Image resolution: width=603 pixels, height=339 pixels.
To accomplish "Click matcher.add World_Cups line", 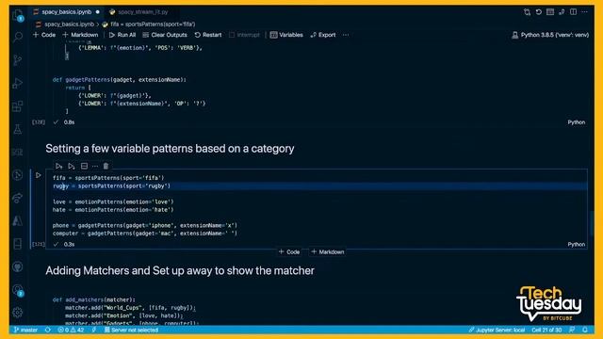I will click(x=130, y=308).
